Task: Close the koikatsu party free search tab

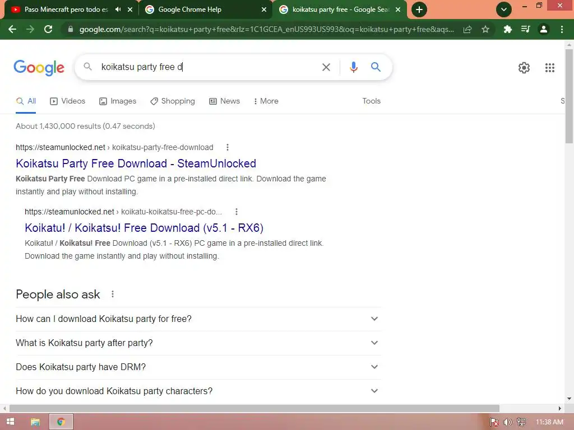Action: coord(398,10)
